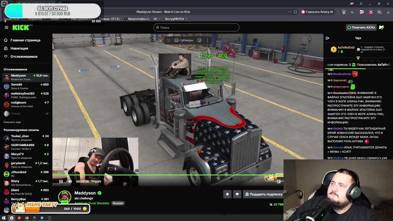393x221 pixels.
Task: Click the VM extension icon in toolbar
Action: click(362, 12)
